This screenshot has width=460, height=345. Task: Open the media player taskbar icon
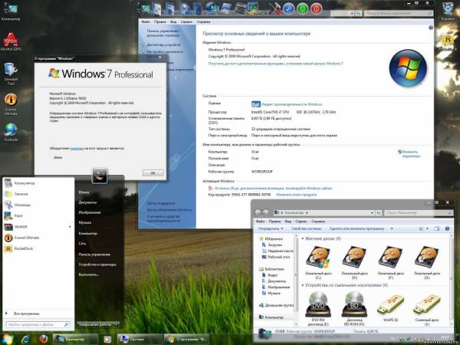pyautogui.click(x=107, y=339)
